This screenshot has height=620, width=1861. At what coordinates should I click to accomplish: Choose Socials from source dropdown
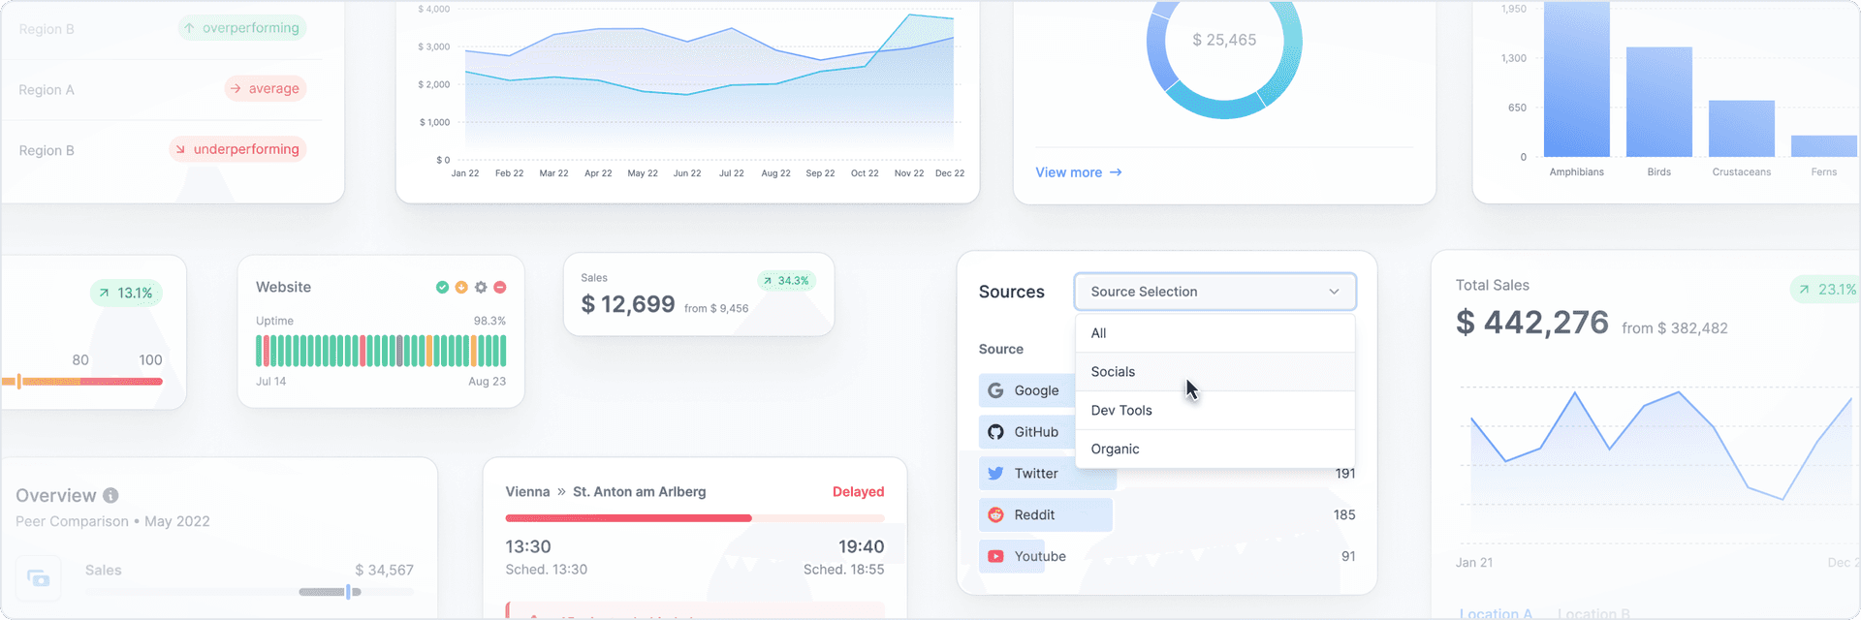tap(1214, 372)
